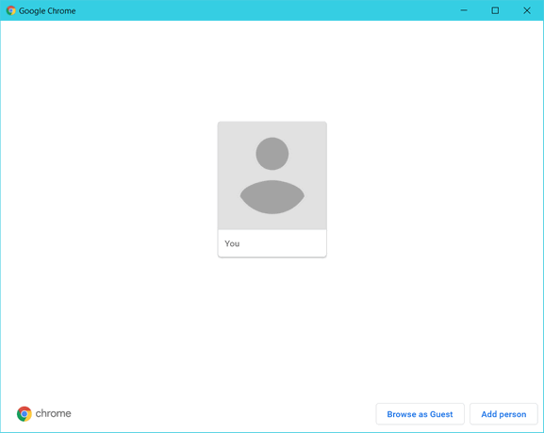Click the empty teal title bar area
The image size is (544, 433).
[264, 10]
